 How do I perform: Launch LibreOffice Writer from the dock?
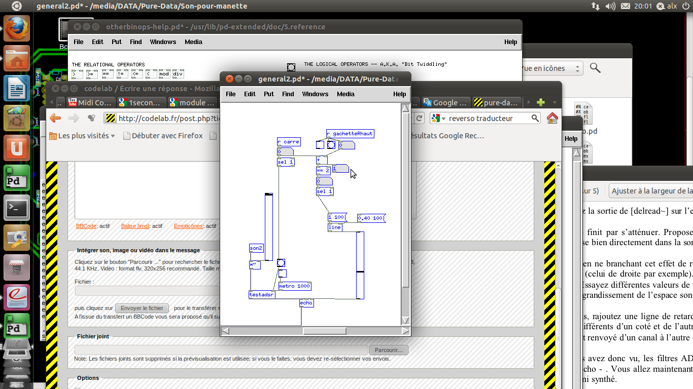coord(17,89)
